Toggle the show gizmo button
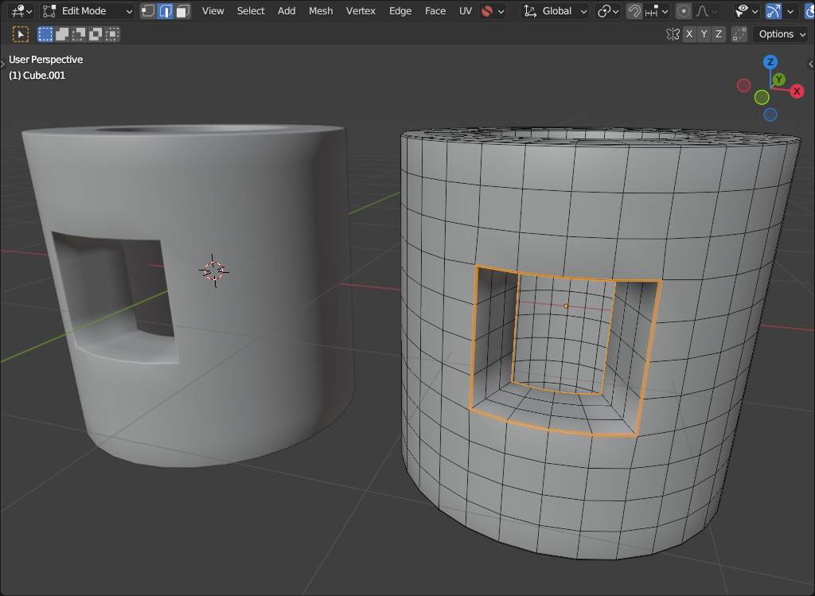 coord(773,11)
